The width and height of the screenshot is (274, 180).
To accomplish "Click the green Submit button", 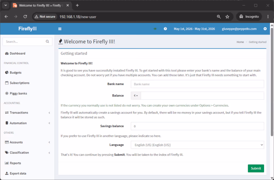I will pyautogui.click(x=256, y=168).
